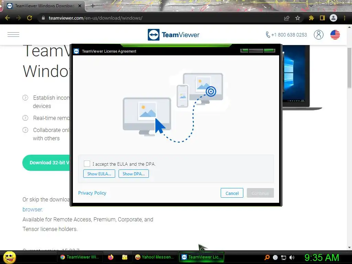352x264 pixels.
Task: Click the 'Establish incoming' bullet arrow icon
Action: (x=25, y=98)
